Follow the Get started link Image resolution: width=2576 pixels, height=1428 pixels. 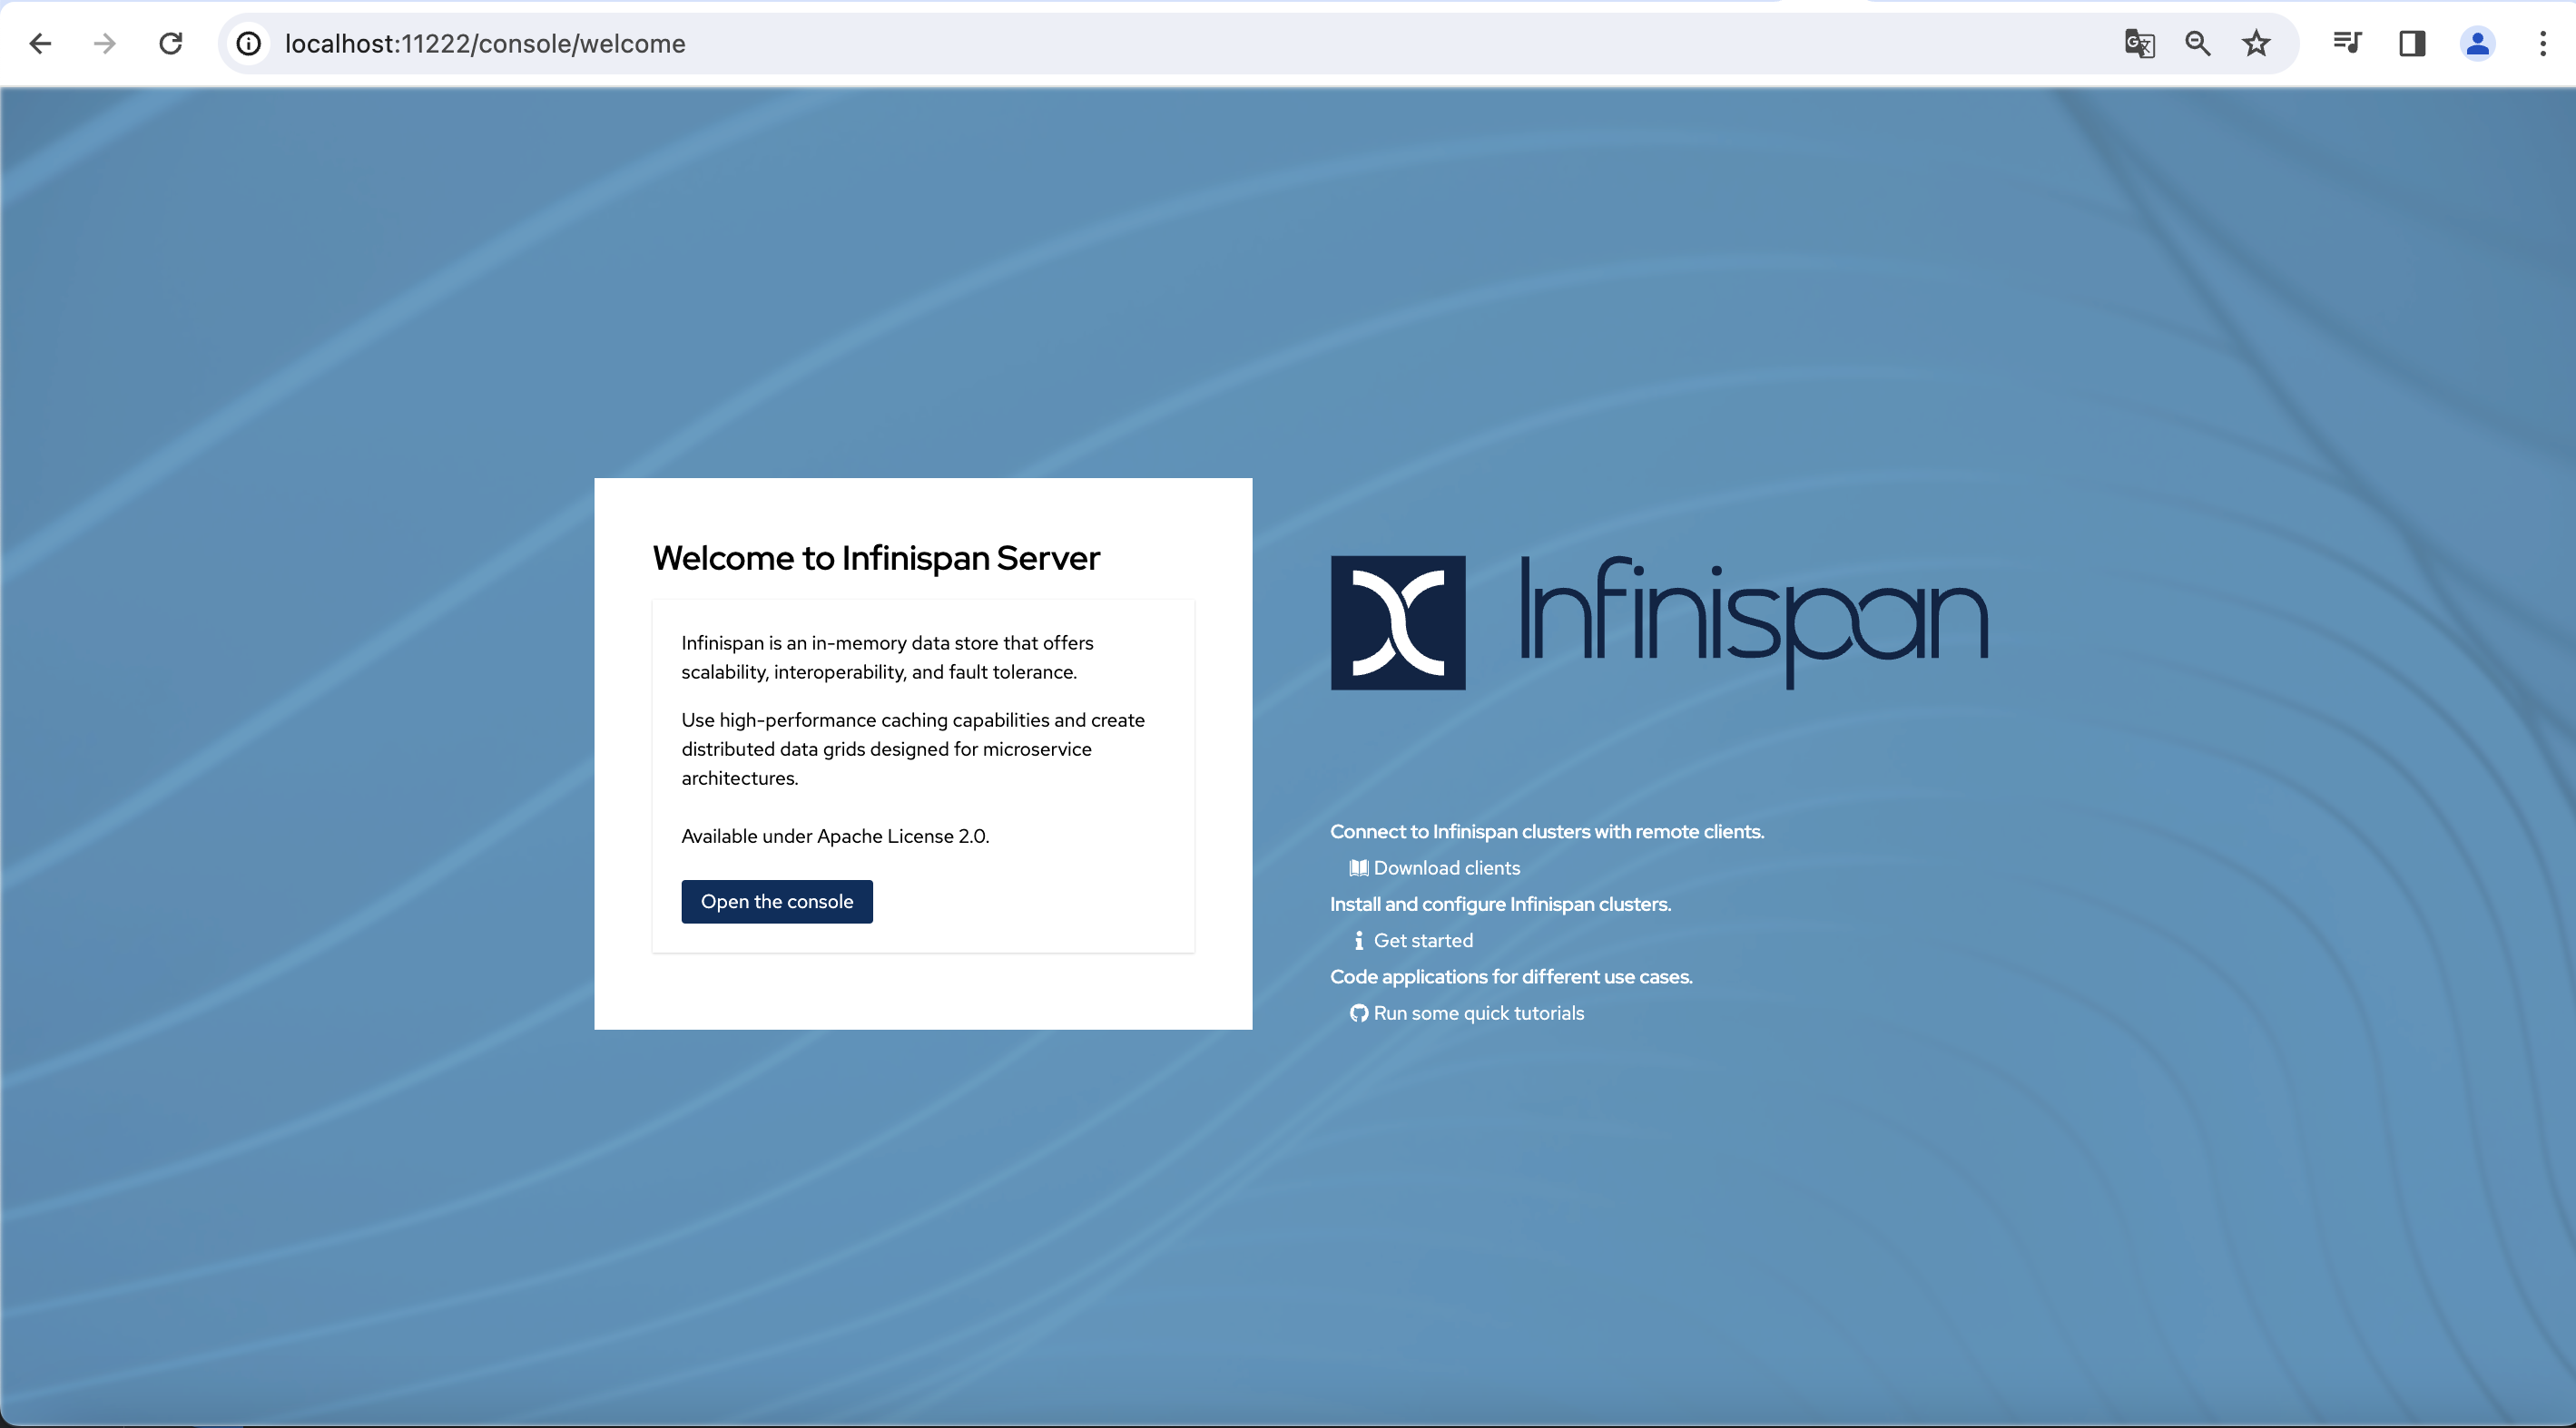coord(1422,940)
